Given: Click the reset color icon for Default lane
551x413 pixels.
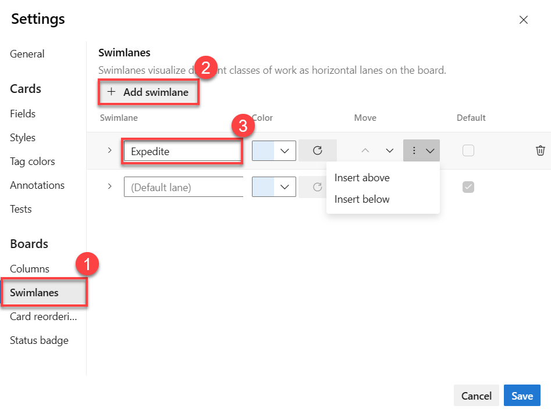Looking at the screenshot, I should [317, 187].
